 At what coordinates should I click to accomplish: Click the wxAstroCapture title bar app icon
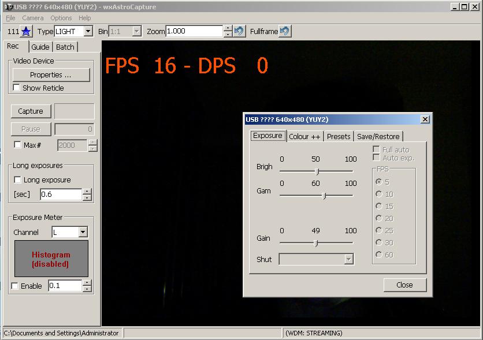(x=9, y=7)
